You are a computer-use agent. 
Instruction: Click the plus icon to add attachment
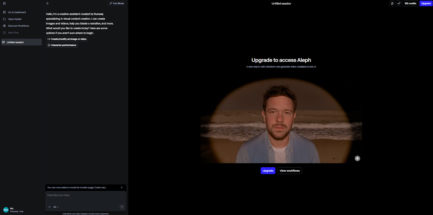tap(50, 207)
